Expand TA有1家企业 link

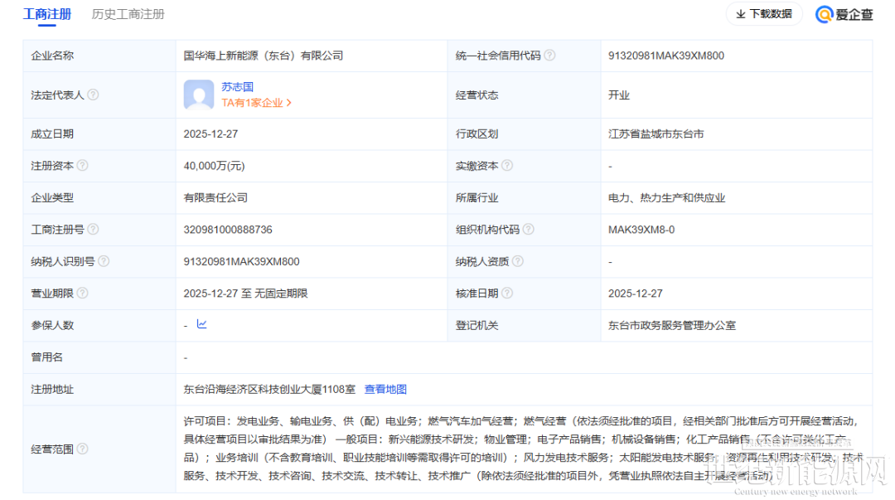coord(256,103)
